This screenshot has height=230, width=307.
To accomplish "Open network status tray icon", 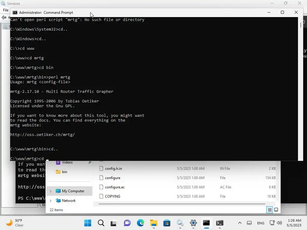I will [272, 223].
